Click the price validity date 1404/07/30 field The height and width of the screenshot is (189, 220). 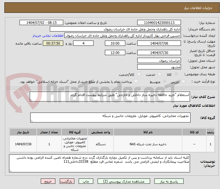[159, 52]
